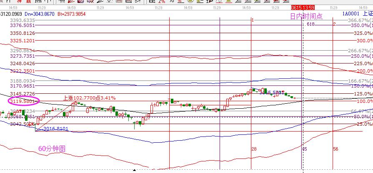Click time cycle marker 45
Viewport: 373px width, 173px height.
click(305, 149)
